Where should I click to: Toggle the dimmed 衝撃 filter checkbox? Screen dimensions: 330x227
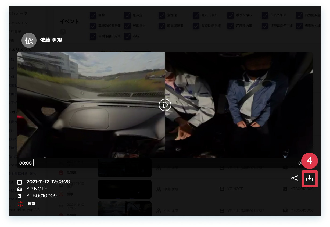tap(93, 15)
